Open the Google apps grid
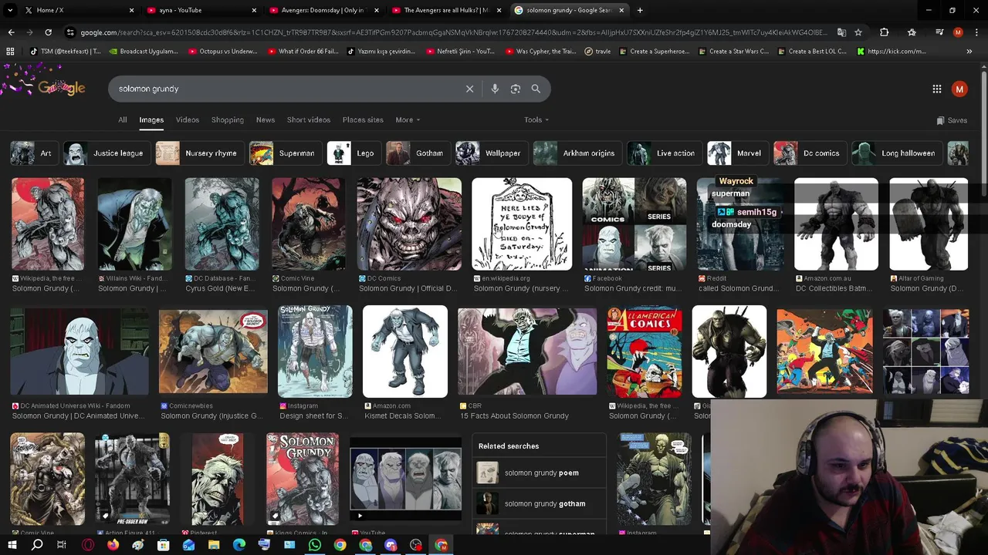This screenshot has height=555, width=988. click(x=937, y=89)
